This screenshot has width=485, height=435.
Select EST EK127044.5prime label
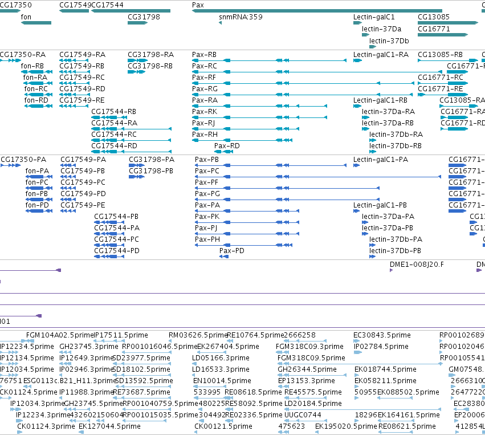(109, 426)
